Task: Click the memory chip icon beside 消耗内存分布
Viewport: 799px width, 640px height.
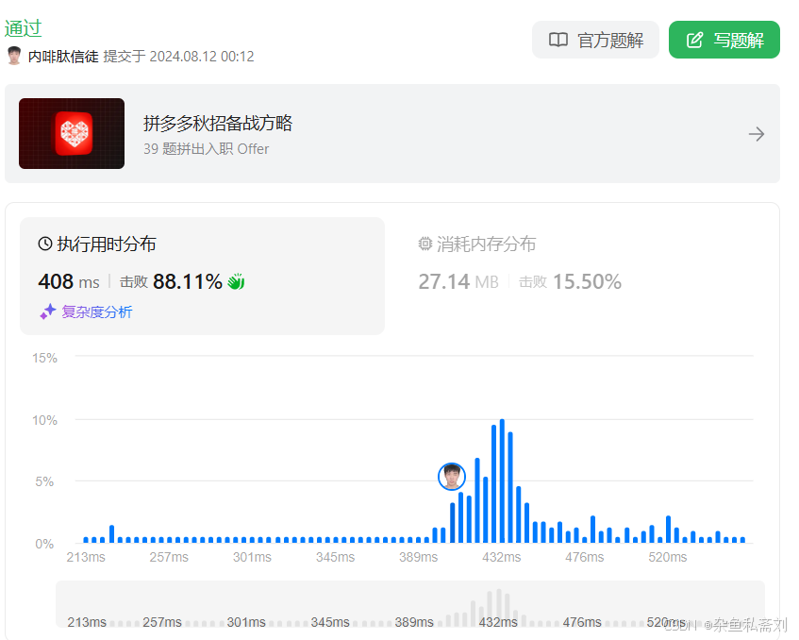Action: click(424, 244)
